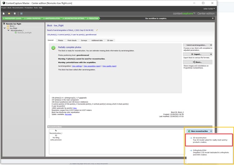Collapse the low_Flight tree node

point(5,28)
